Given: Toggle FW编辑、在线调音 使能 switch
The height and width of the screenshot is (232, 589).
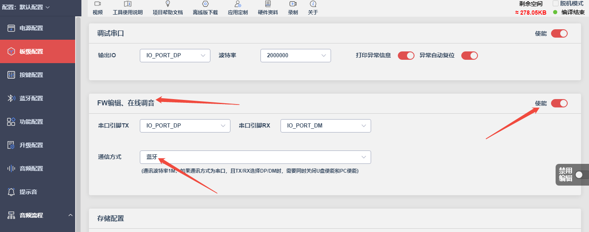Looking at the screenshot, I should point(559,103).
